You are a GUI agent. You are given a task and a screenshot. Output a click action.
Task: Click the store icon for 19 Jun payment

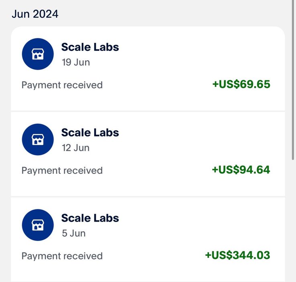(37, 54)
